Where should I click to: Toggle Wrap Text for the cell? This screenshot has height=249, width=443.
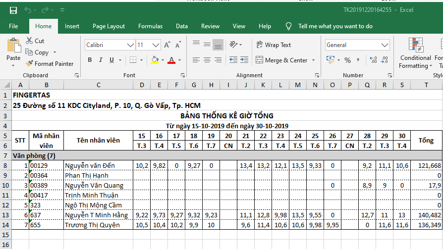click(273, 45)
